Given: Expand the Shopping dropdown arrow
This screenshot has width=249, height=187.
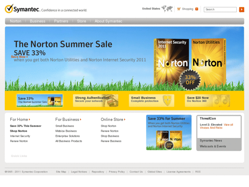Looking at the screenshot, I should (197, 9).
